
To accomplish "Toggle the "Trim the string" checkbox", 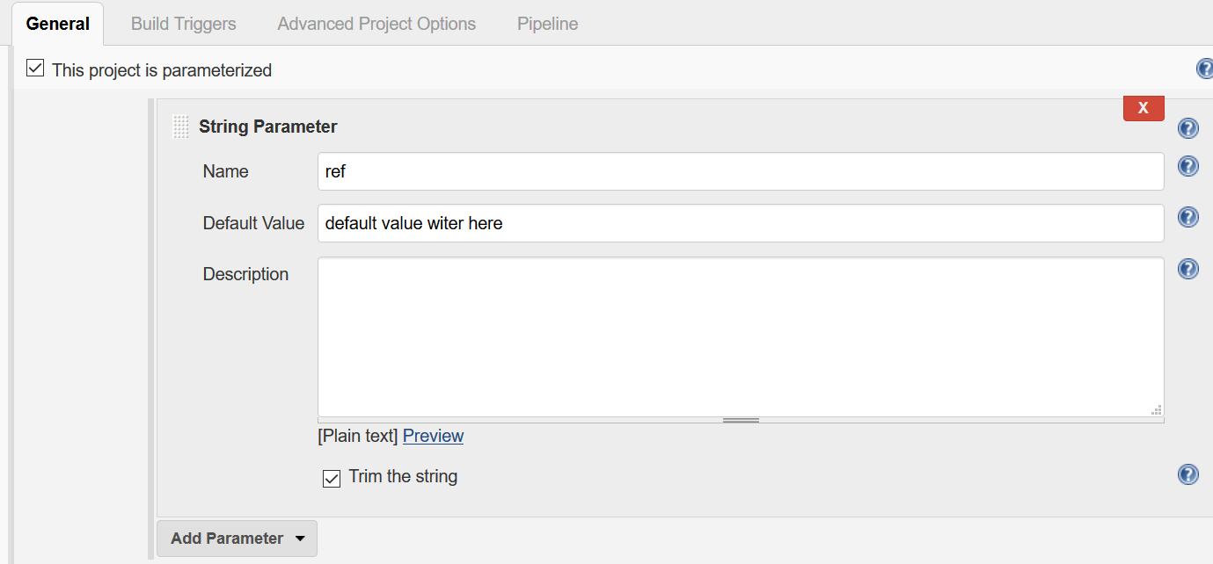I will pos(332,479).
